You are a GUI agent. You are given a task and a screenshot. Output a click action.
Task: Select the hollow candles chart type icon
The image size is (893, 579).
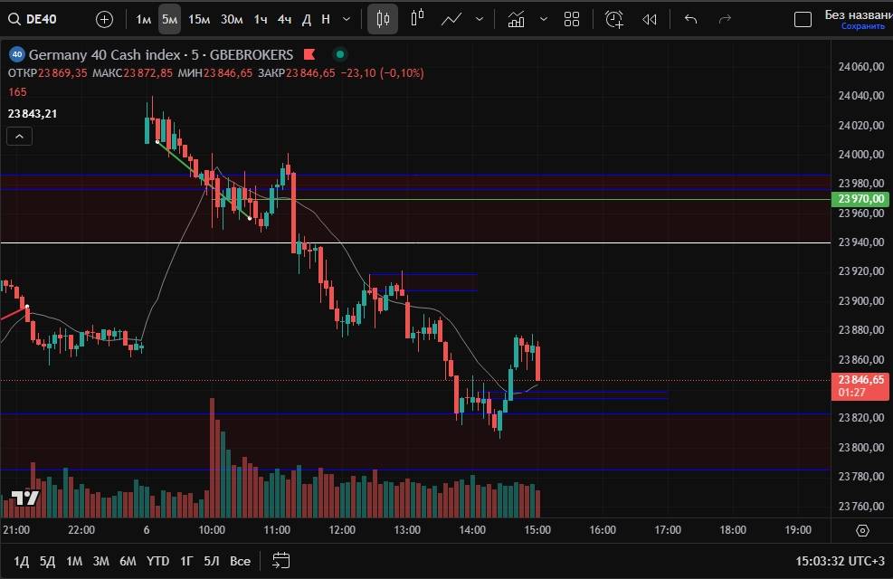pos(417,19)
